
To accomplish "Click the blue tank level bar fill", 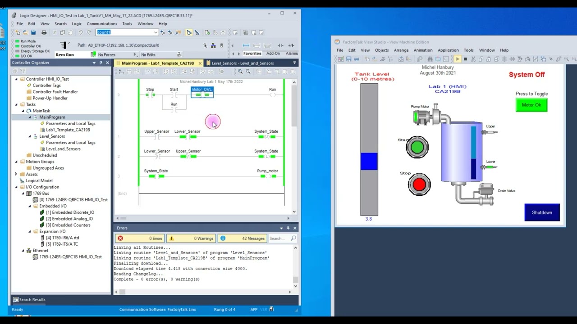I will 369,162.
